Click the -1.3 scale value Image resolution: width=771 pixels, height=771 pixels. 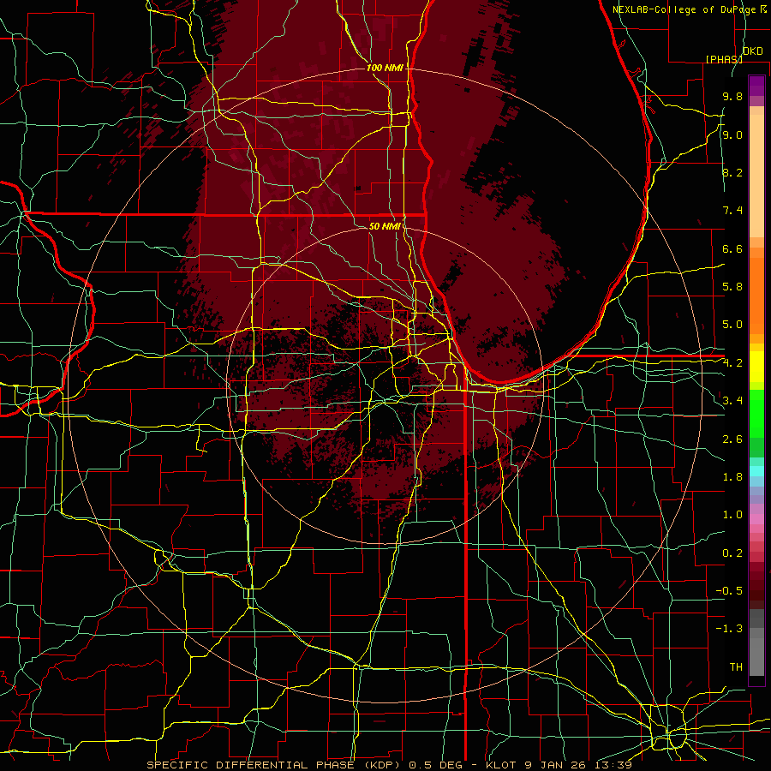tap(729, 629)
